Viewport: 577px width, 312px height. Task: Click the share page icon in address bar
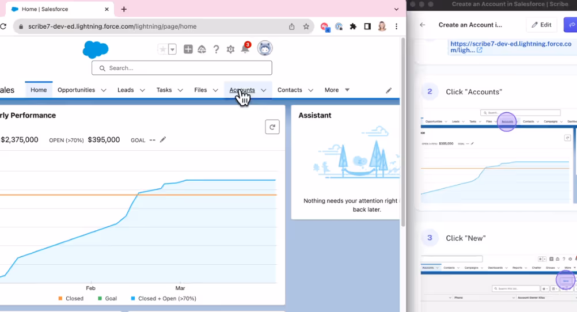pos(292,26)
